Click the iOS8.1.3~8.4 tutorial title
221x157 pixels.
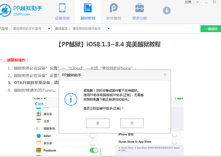click(110, 44)
